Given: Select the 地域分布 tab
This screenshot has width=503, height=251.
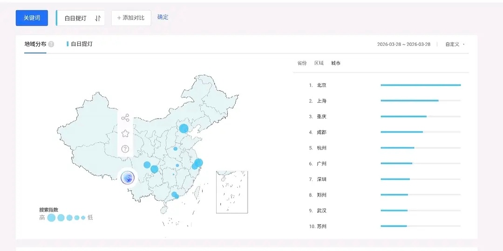Looking at the screenshot, I should [x=35, y=44].
